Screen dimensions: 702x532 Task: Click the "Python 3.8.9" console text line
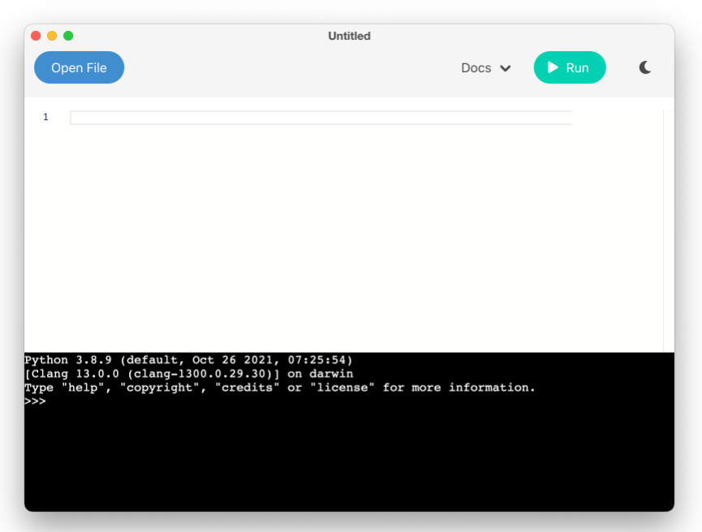[x=188, y=360]
